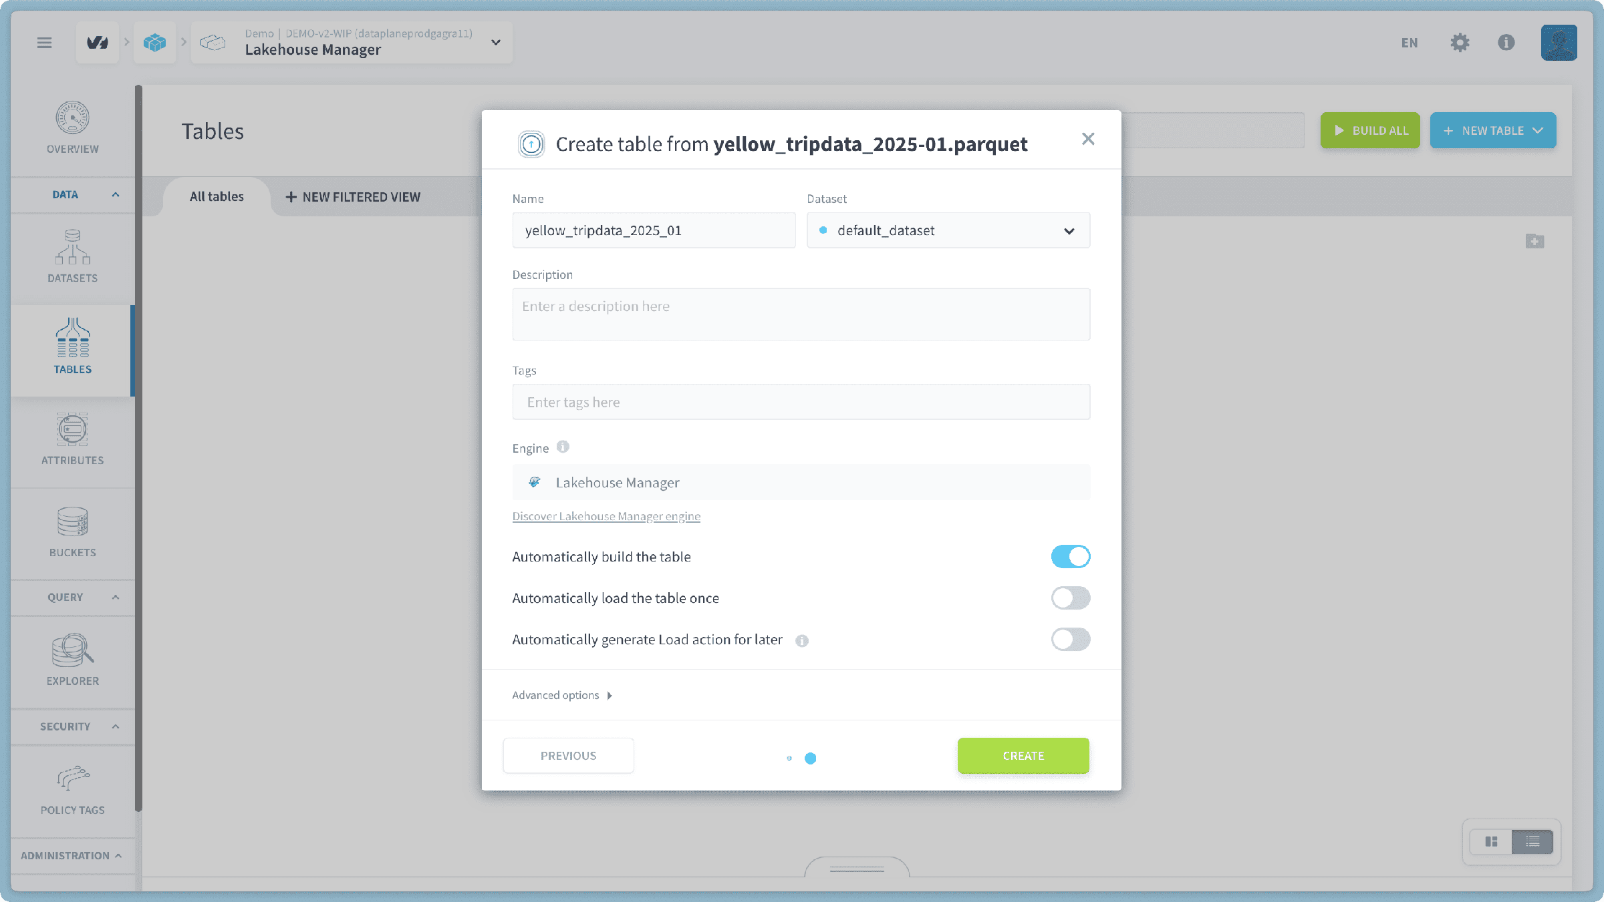Enable Automatically load the table once

(x=1071, y=598)
